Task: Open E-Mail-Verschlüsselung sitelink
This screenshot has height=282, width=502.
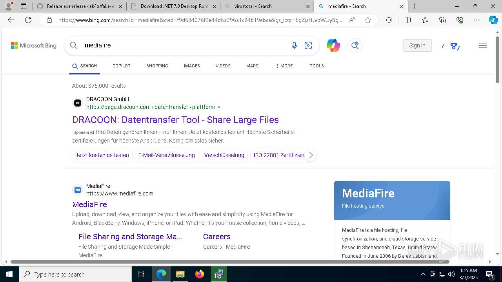Action: pos(167,155)
